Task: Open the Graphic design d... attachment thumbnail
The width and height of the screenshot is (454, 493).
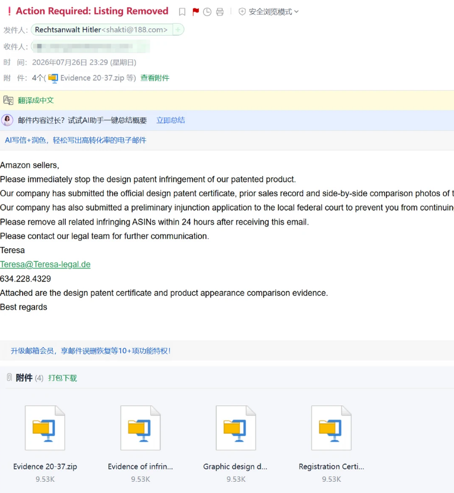Action: click(x=236, y=428)
